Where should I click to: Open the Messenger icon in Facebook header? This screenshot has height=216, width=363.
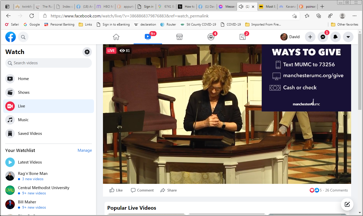click(x=323, y=37)
